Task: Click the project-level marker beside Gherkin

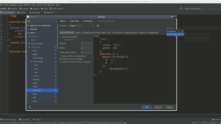Action: 56,80
